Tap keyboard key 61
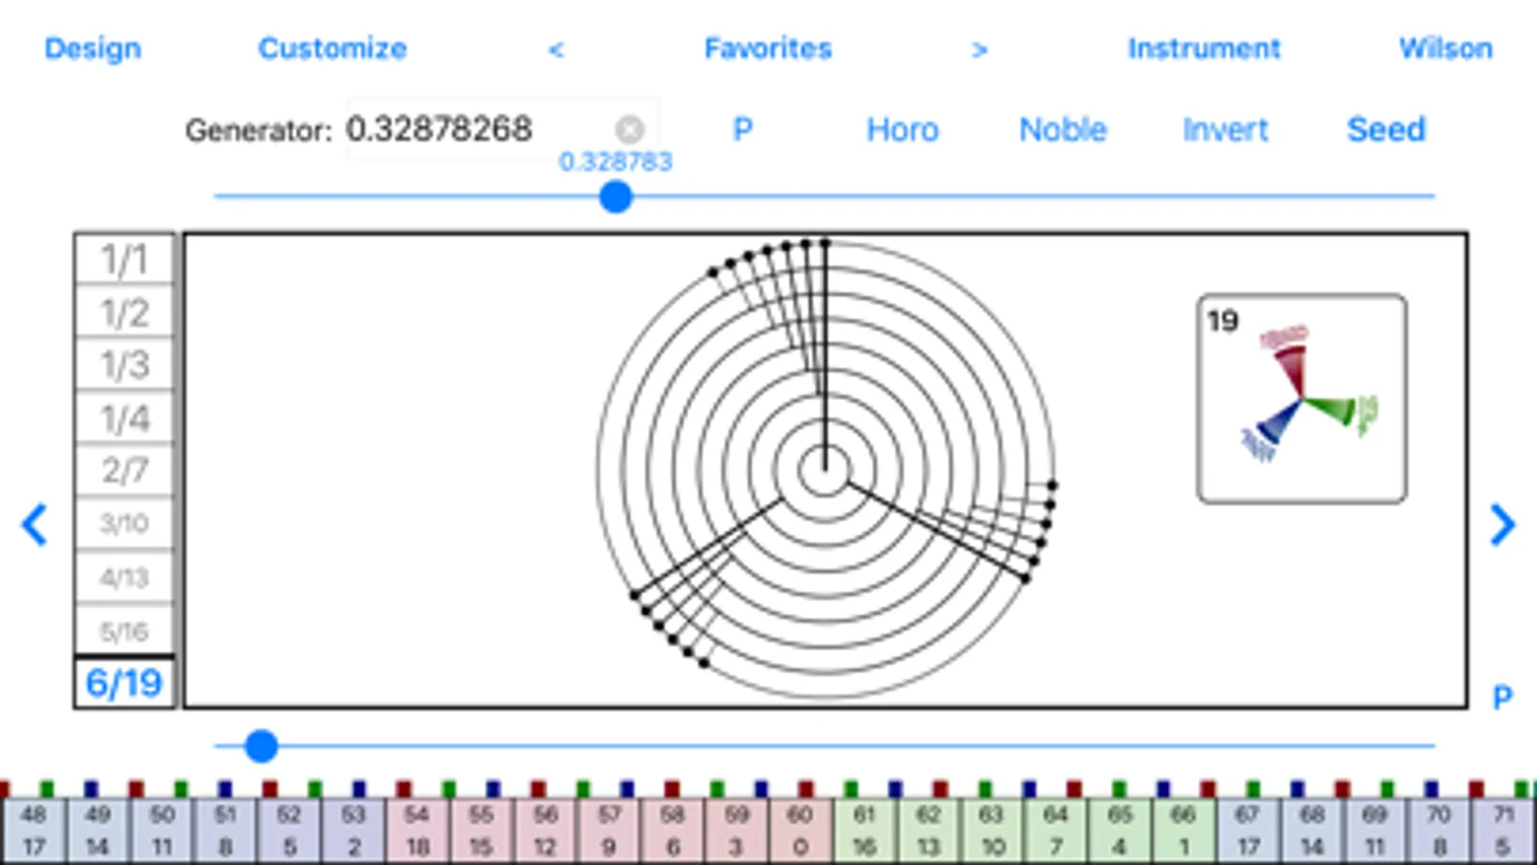This screenshot has width=1537, height=865. [864, 830]
